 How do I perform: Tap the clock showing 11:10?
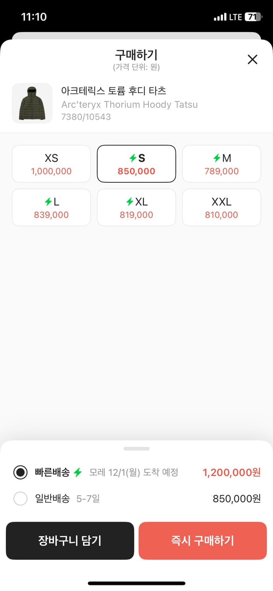point(34,17)
